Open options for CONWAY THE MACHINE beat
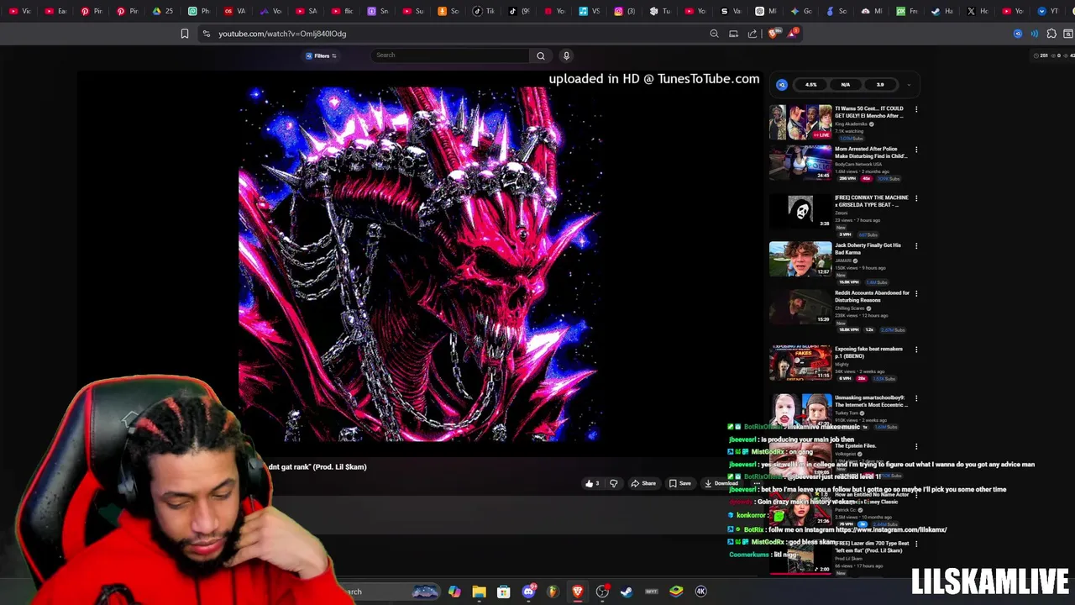 click(x=916, y=198)
